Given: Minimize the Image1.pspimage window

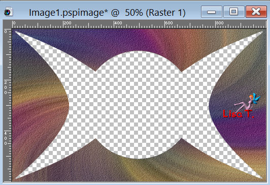Looking at the screenshot, I should click(x=211, y=12).
